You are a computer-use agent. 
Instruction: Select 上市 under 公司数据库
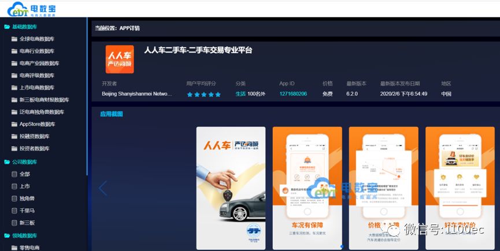[x=24, y=186]
